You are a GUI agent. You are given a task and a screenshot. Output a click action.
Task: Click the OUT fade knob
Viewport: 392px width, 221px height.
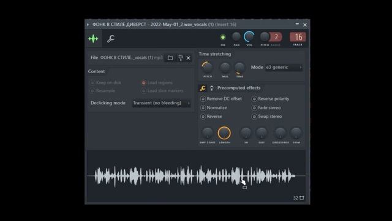(262, 133)
